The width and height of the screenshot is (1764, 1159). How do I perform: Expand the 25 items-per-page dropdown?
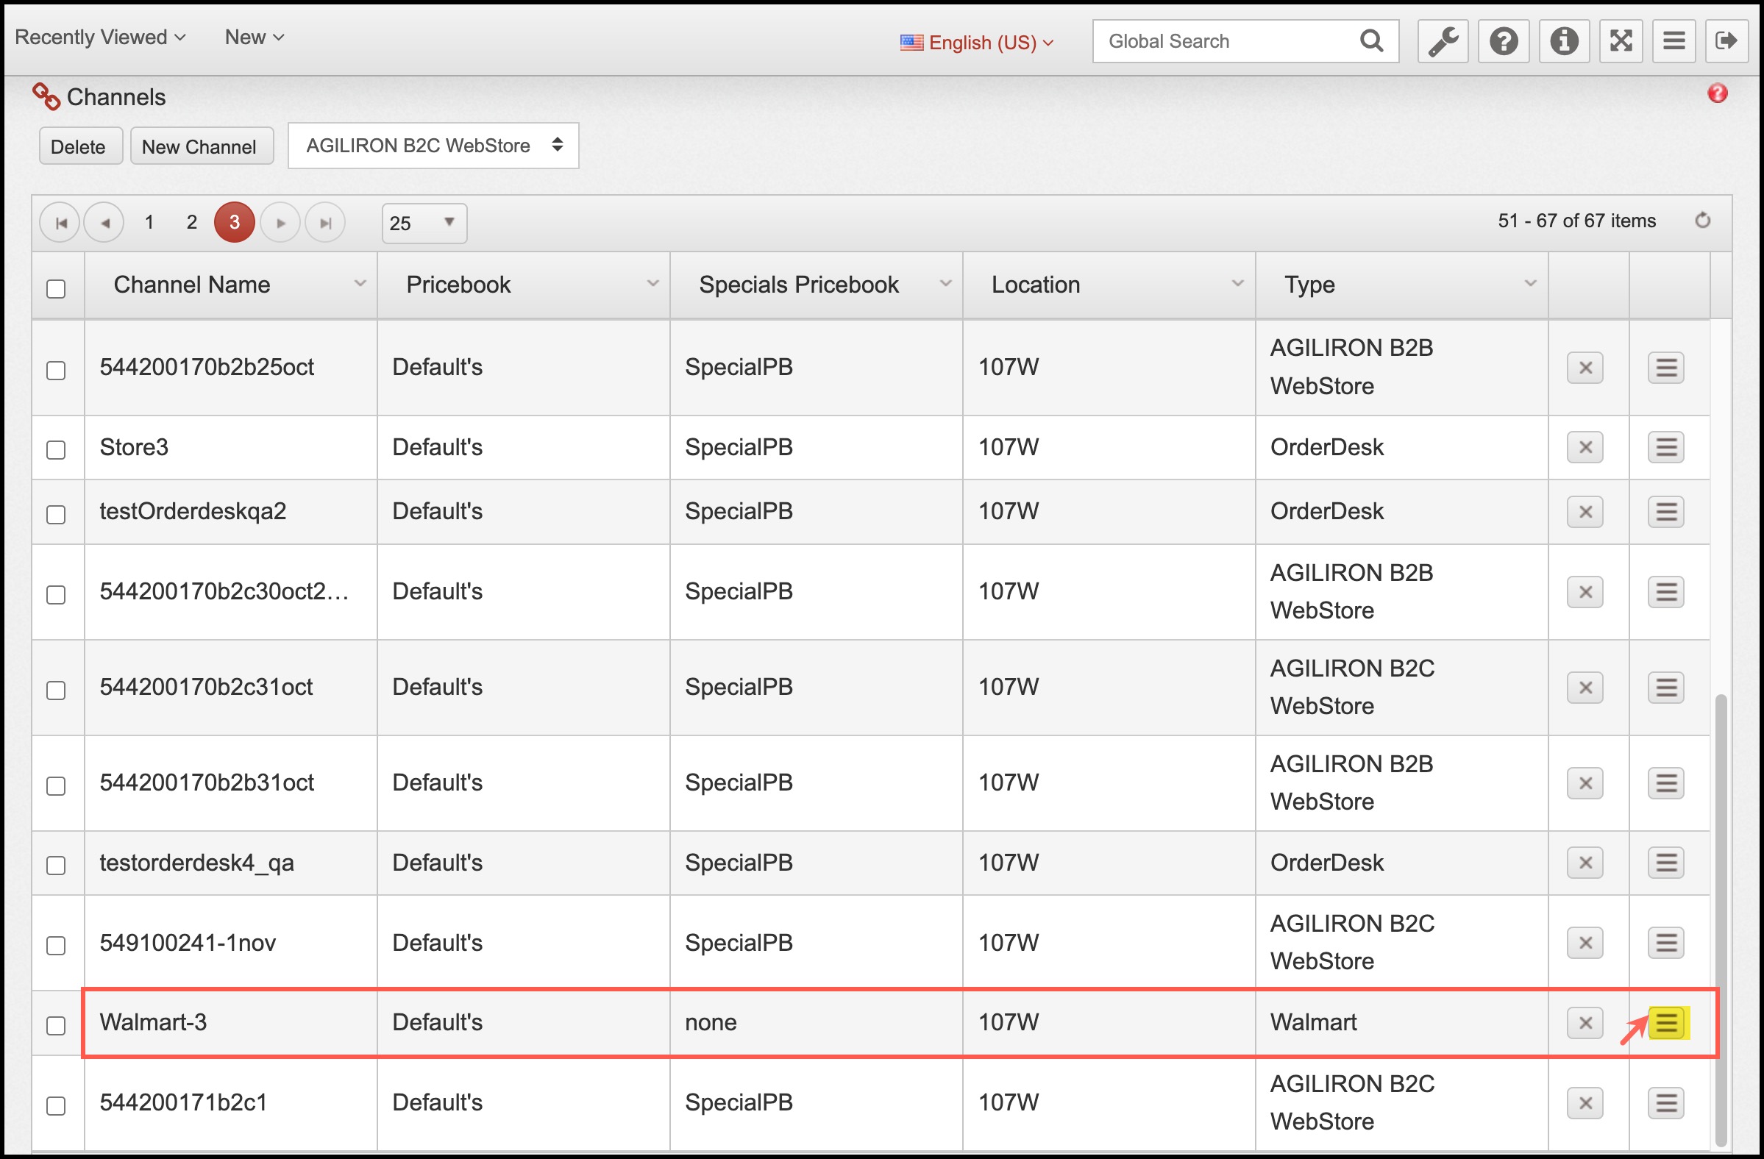[424, 223]
